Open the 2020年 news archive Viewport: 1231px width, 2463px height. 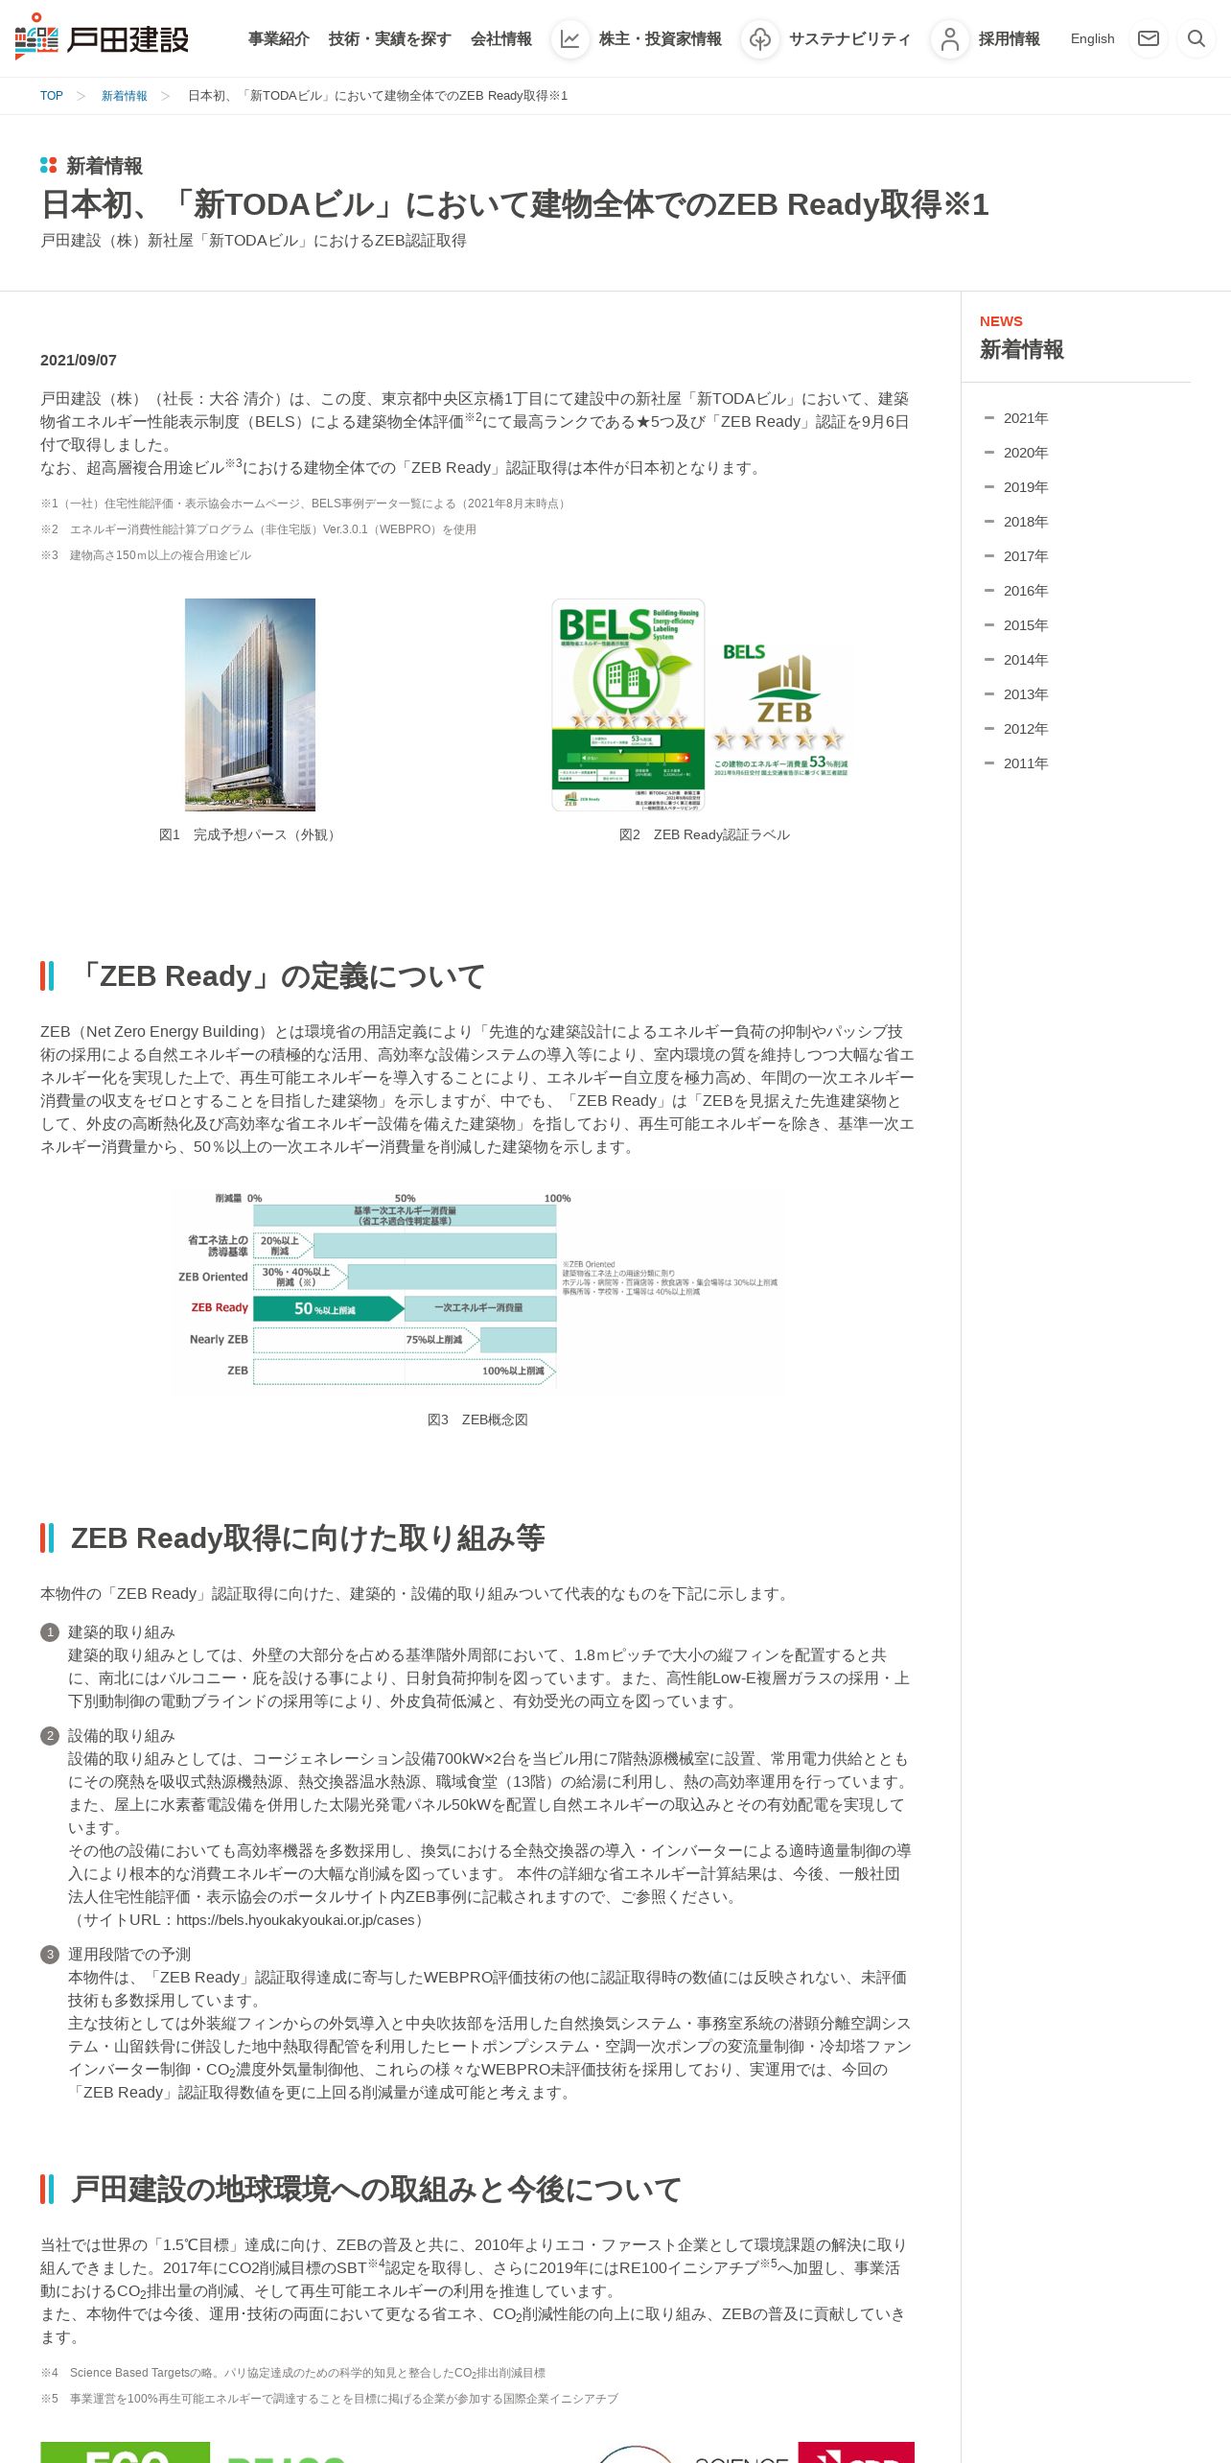coord(1026,453)
